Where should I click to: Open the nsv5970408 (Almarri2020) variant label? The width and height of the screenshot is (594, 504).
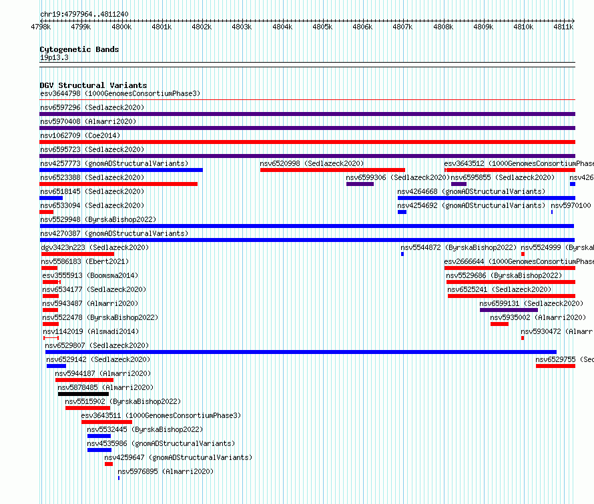tap(88, 121)
